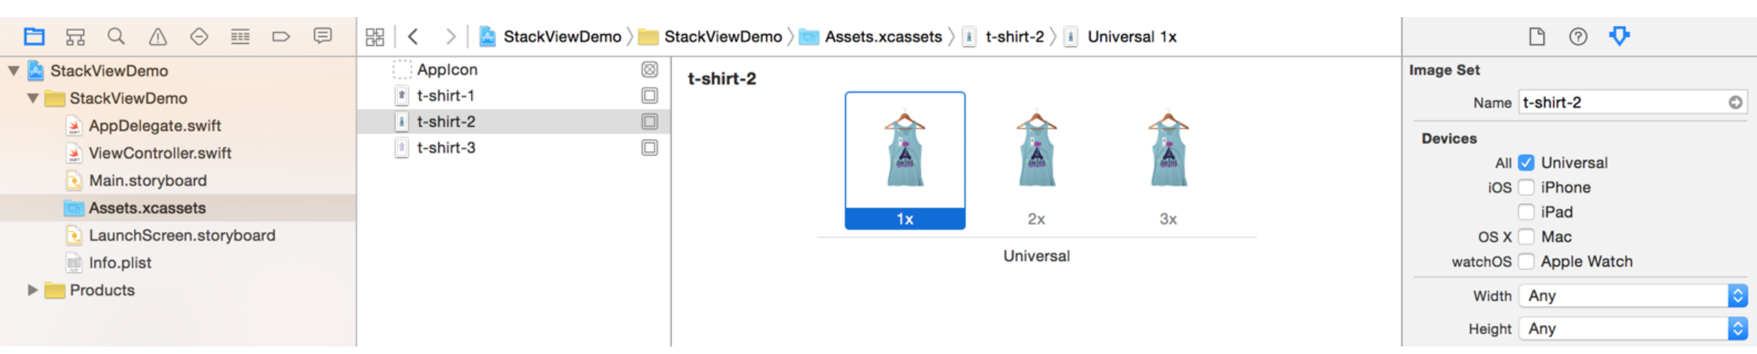Enable the Apple Watch checkbox
The width and height of the screenshot is (1757, 354).
pyautogui.click(x=1526, y=261)
